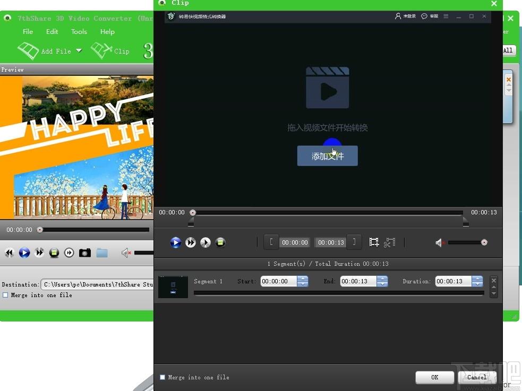Increase the Segment 1 Duration with the up arrow
This screenshot has height=391, width=522.
[x=477, y=279]
